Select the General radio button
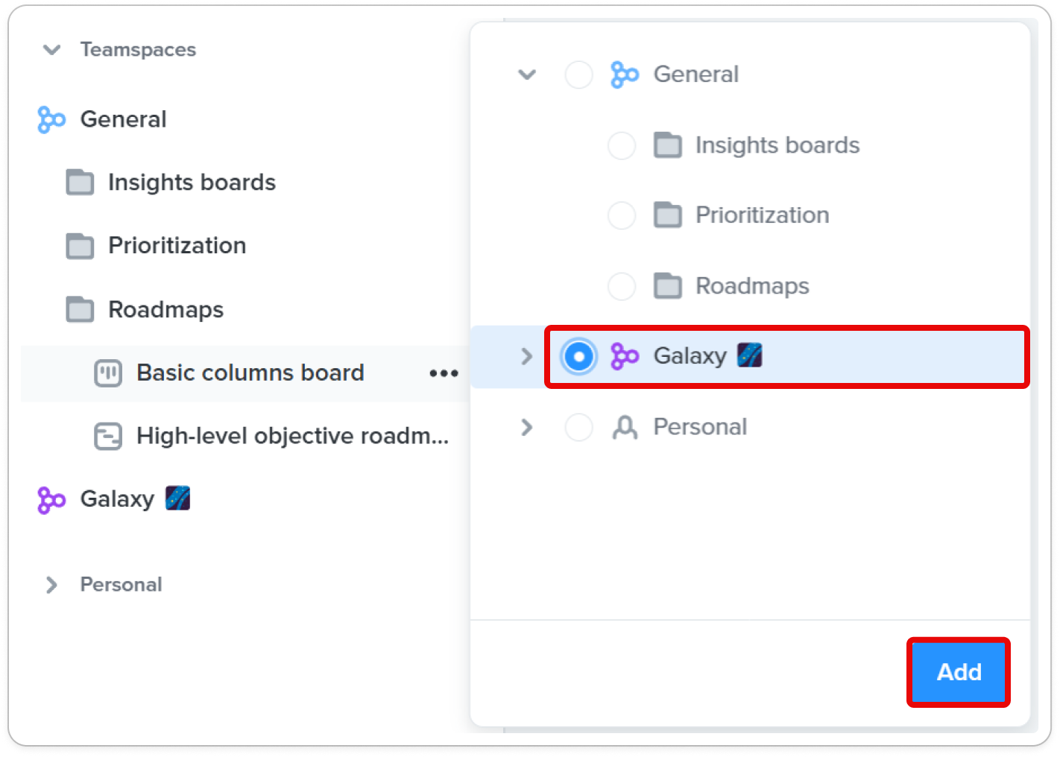1060x757 pixels. [579, 75]
